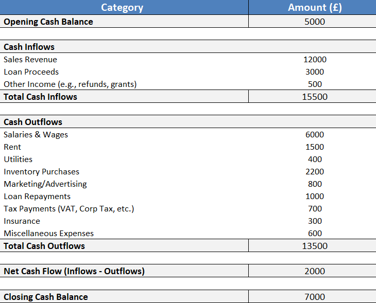Select the Inventory Purchases label
Image resolution: width=376 pixels, height=303 pixels.
(x=42, y=172)
